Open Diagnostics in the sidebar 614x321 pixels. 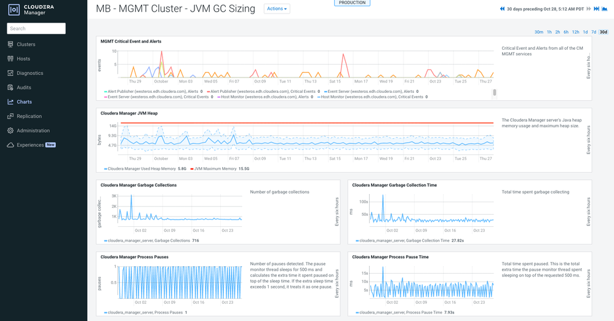tap(30, 73)
